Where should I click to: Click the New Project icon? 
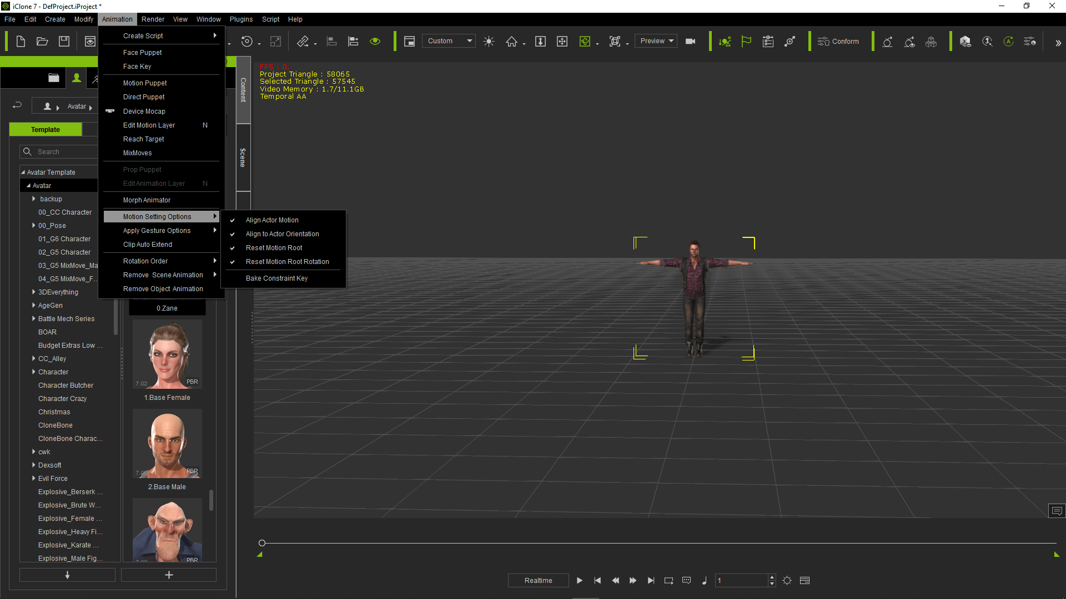[21, 41]
